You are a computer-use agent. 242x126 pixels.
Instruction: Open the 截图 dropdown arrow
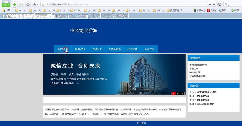[228, 10]
